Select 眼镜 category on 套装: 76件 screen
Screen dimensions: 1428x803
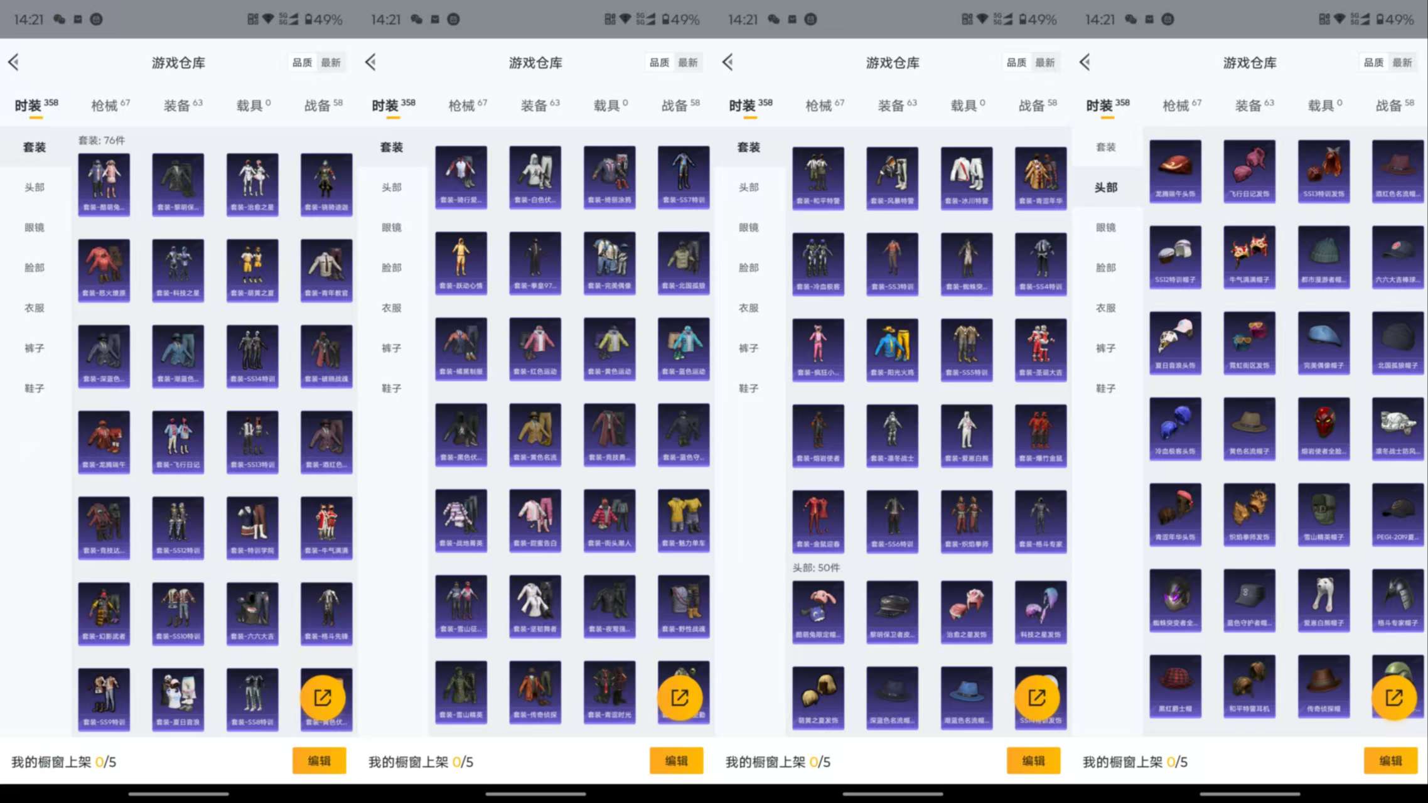click(35, 227)
